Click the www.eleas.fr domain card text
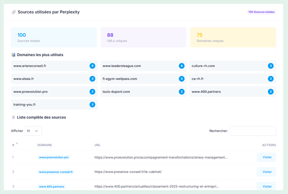The image size is (288, 194). (24, 79)
